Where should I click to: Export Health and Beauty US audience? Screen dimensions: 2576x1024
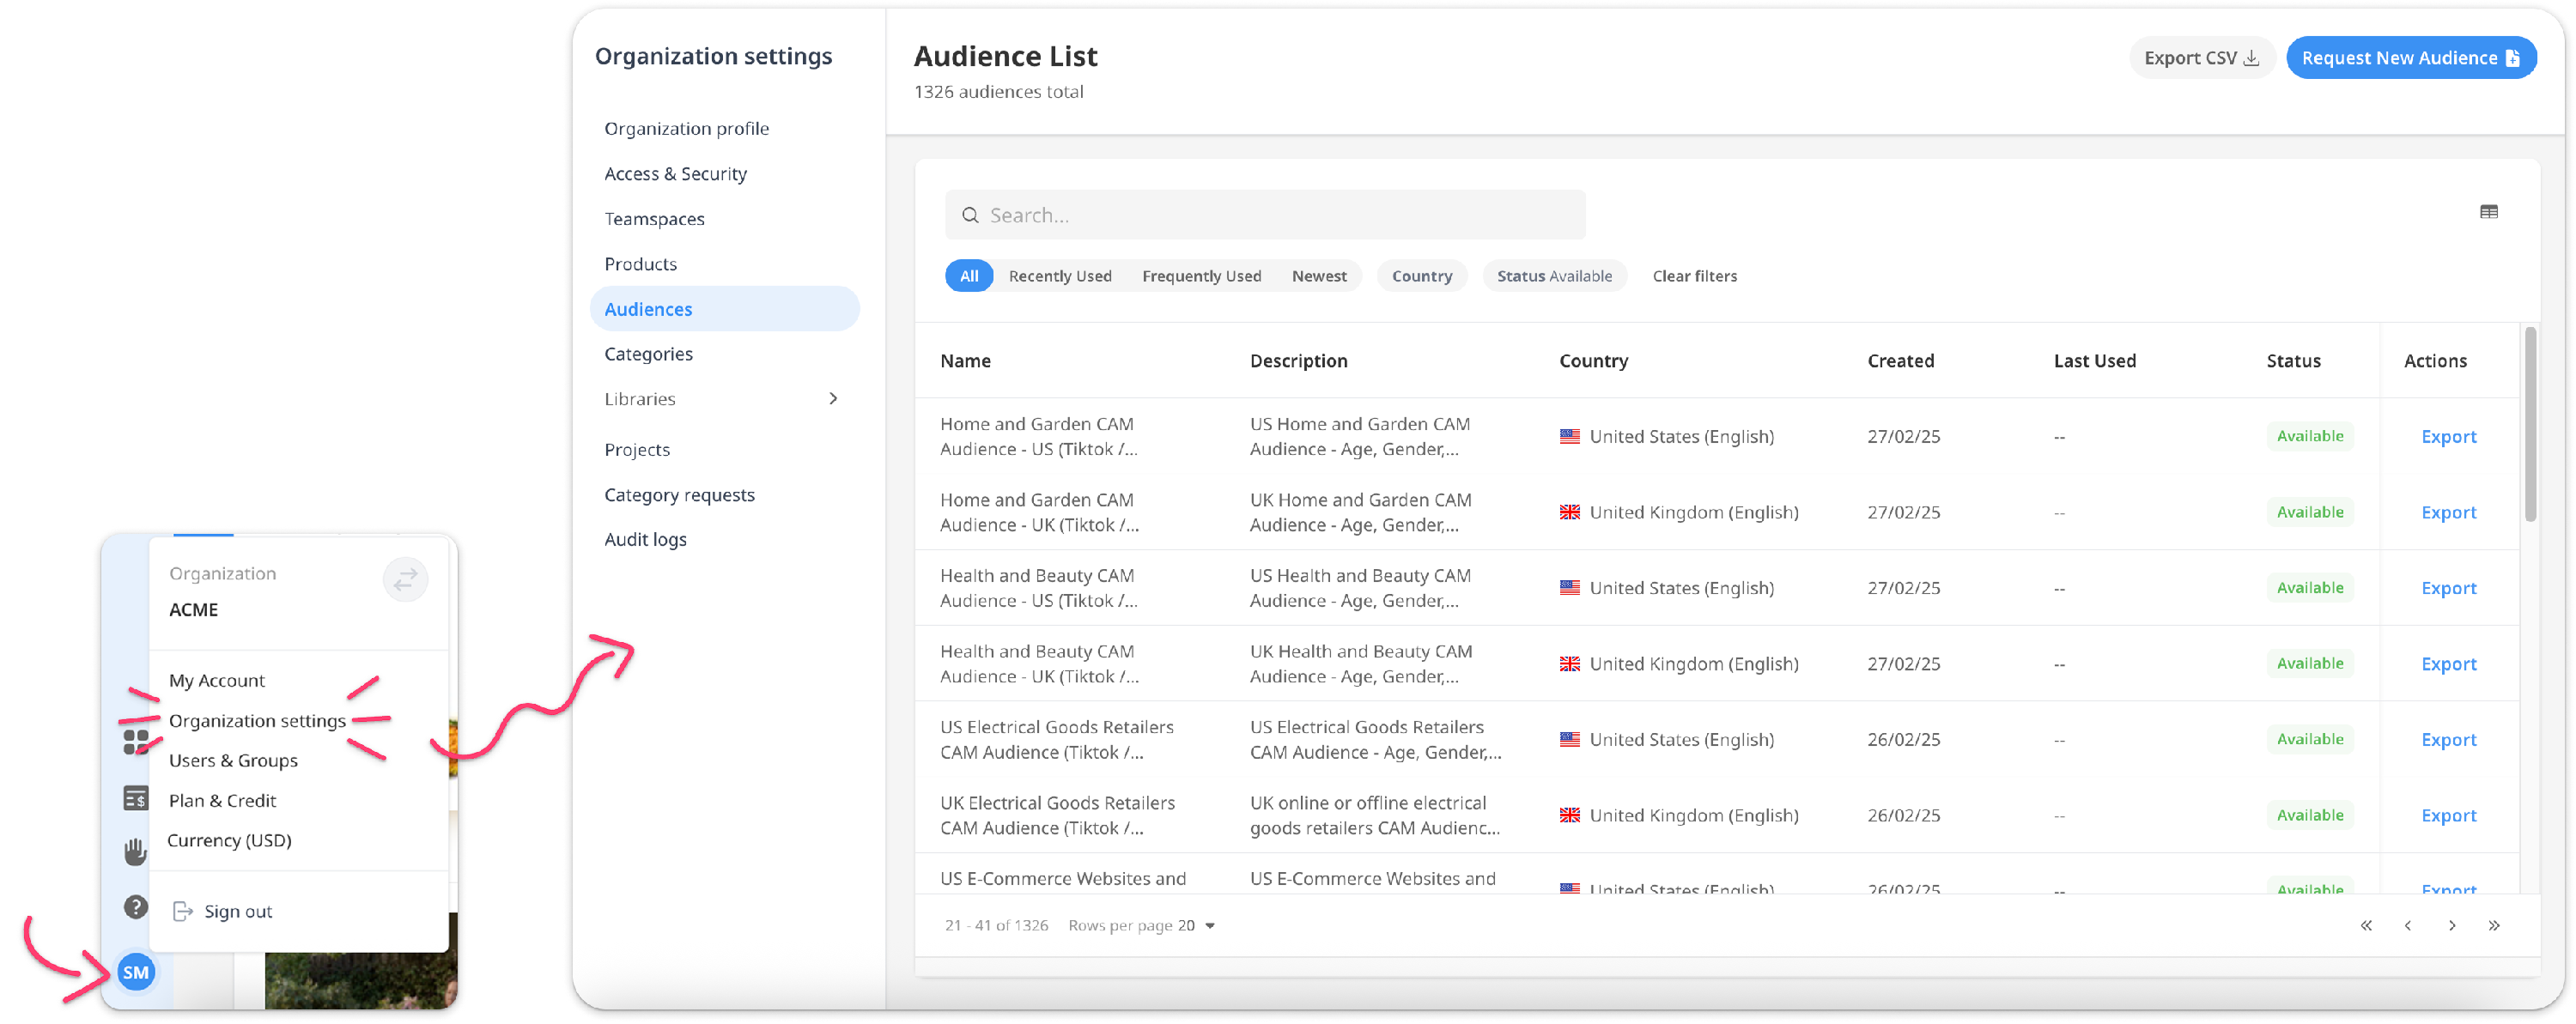[2448, 588]
